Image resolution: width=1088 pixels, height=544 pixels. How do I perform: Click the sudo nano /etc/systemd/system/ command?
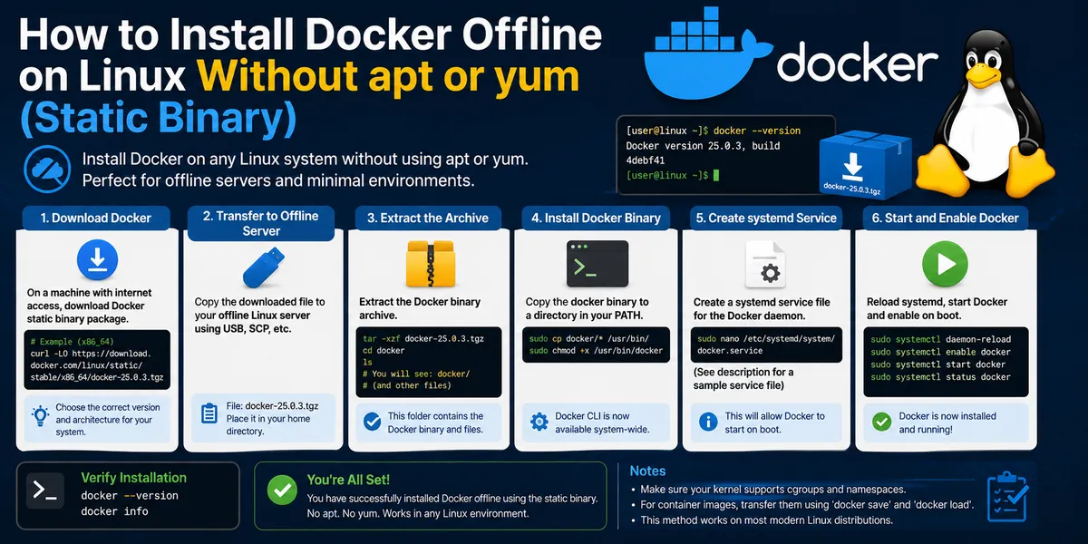pyautogui.click(x=766, y=338)
